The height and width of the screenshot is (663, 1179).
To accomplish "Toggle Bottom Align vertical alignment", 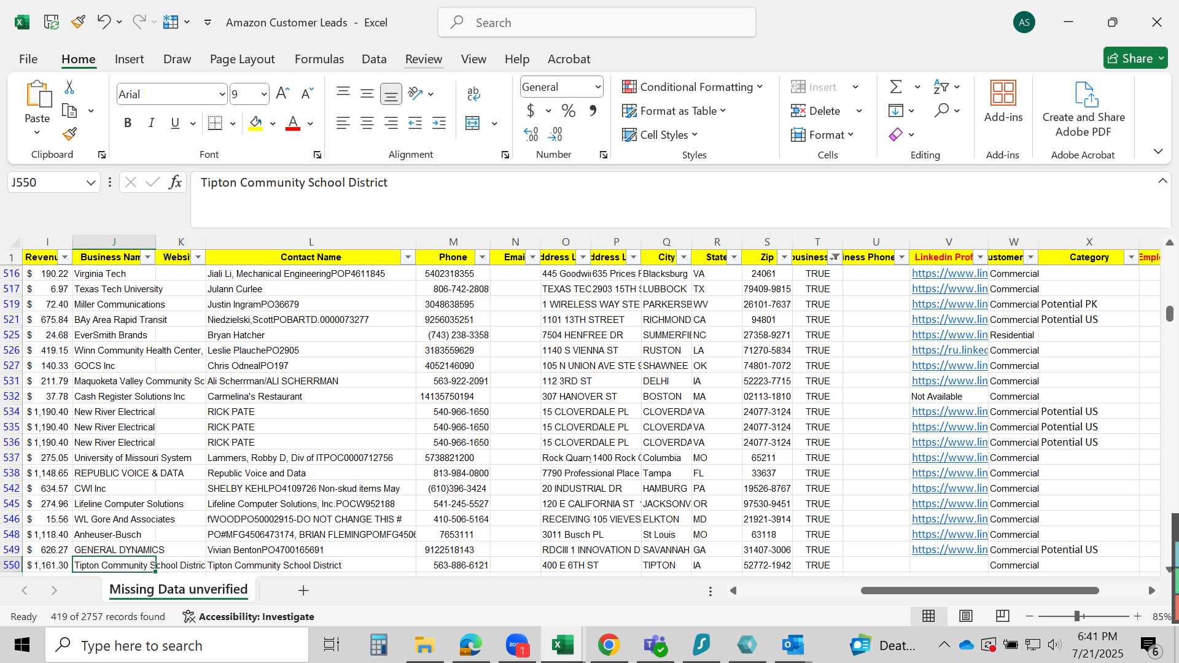I will pos(391,94).
